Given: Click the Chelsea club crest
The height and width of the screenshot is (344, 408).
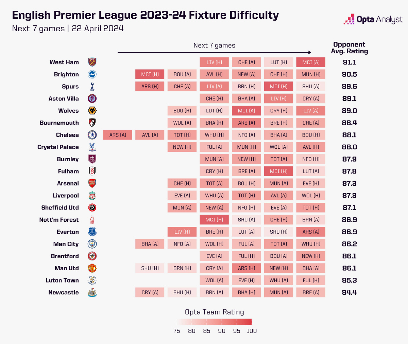Looking at the screenshot, I should [x=92, y=135].
